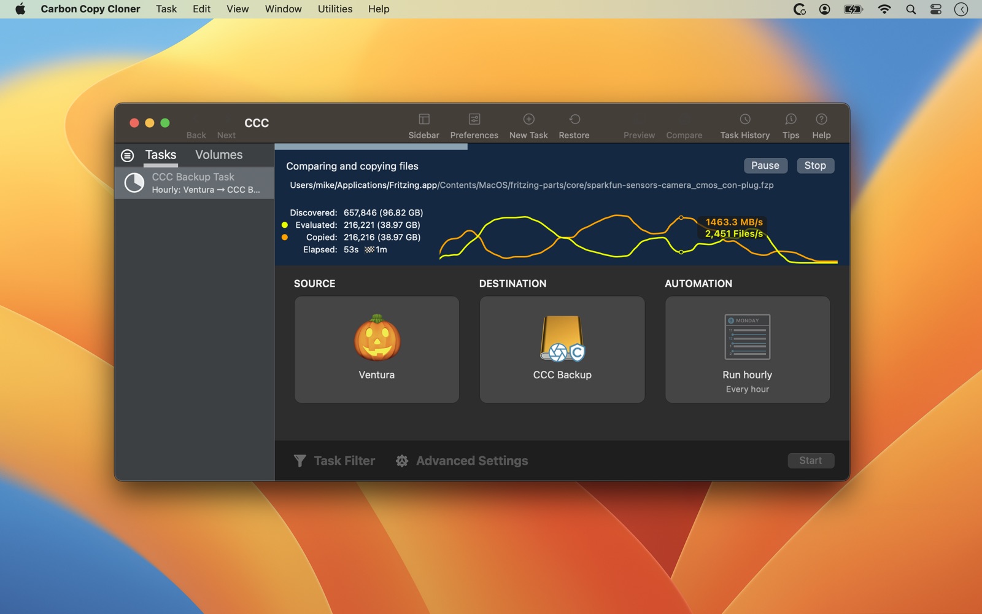Open the Carbon Copy Cloner app menu

coord(90,9)
